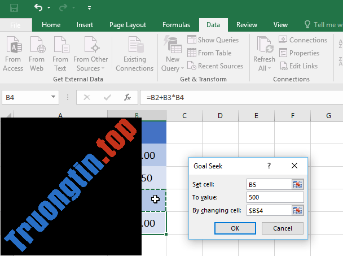Open Customize Quick Access Toolbar dropdown
Image resolution: width=343 pixels, height=256 pixels.
point(89,8)
